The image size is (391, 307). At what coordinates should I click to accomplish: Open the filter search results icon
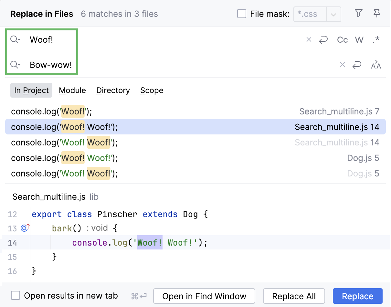coord(358,13)
